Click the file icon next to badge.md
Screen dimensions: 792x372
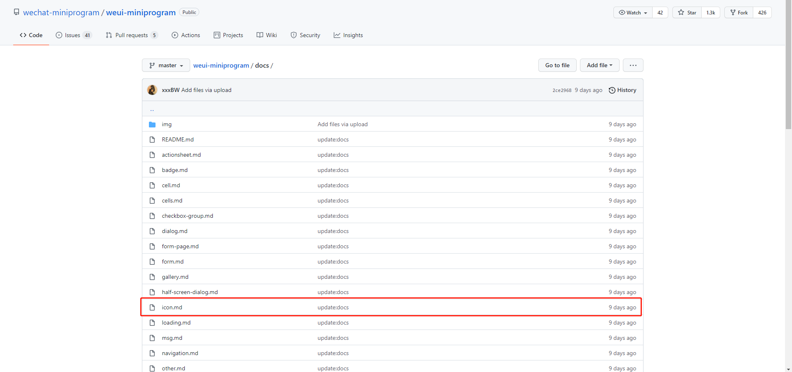point(152,170)
